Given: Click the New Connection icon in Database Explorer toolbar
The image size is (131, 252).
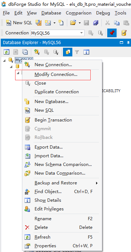Looking at the screenshot, I should [x=37, y=52].
